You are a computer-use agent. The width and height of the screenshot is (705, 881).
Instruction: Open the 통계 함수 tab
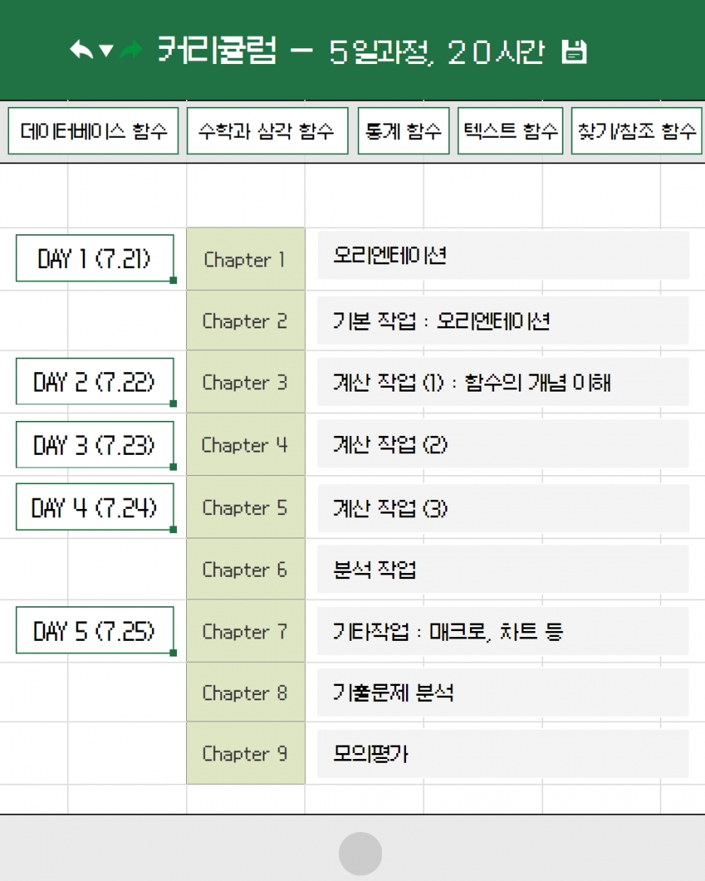(x=404, y=131)
